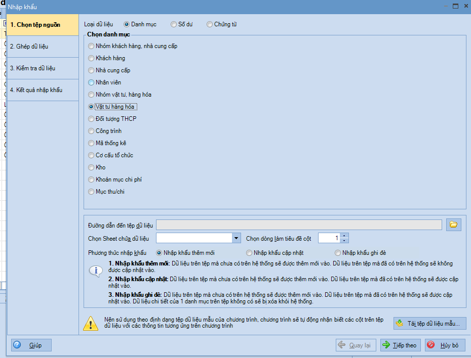Open step 3. Kiểm tra dữ liệu
The width and height of the screenshot is (471, 358).
43,68
